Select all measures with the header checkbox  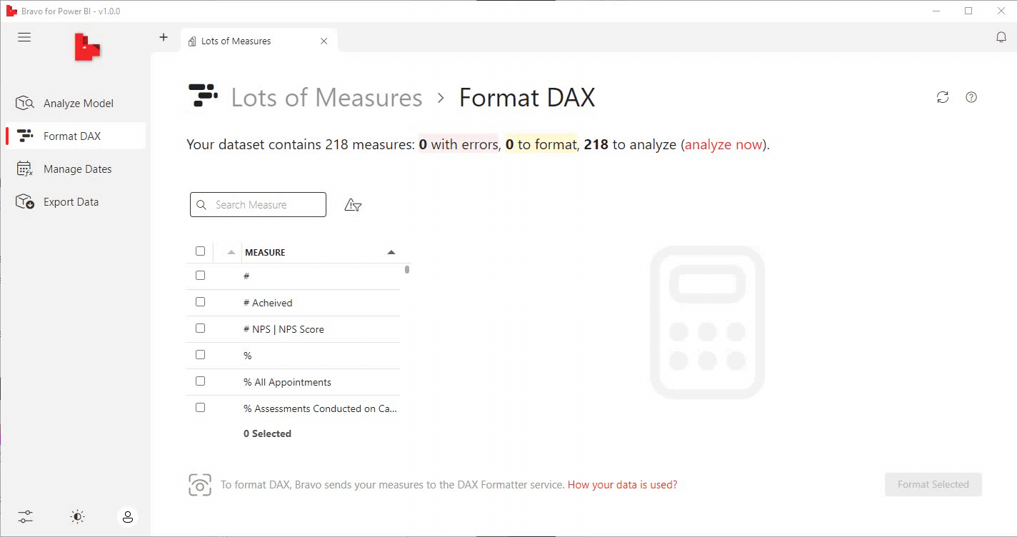(200, 251)
